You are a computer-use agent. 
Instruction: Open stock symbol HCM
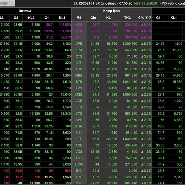pyautogui.click(x=79, y=164)
